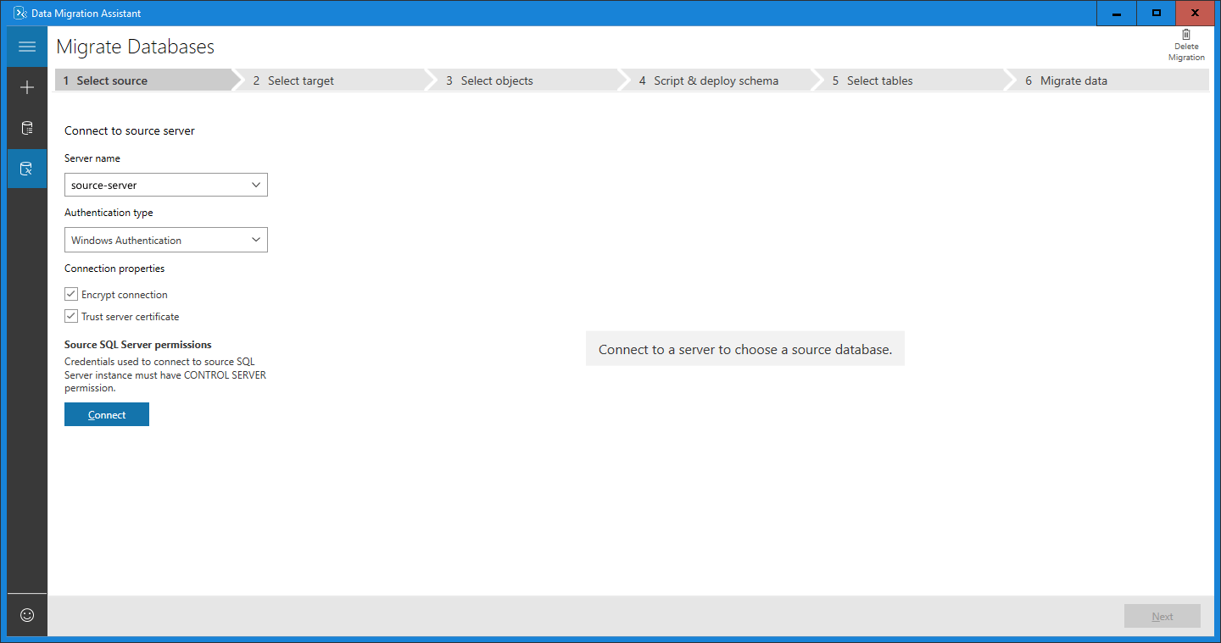The image size is (1221, 643).
Task: Open the hamburger navigation menu
Action: coord(27,47)
